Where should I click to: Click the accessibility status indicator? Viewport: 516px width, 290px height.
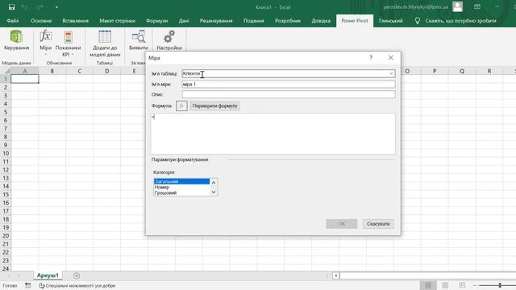(77, 286)
